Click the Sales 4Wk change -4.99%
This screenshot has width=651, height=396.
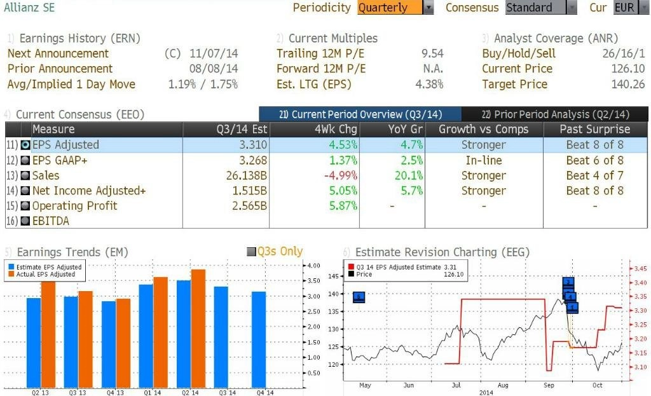(341, 175)
